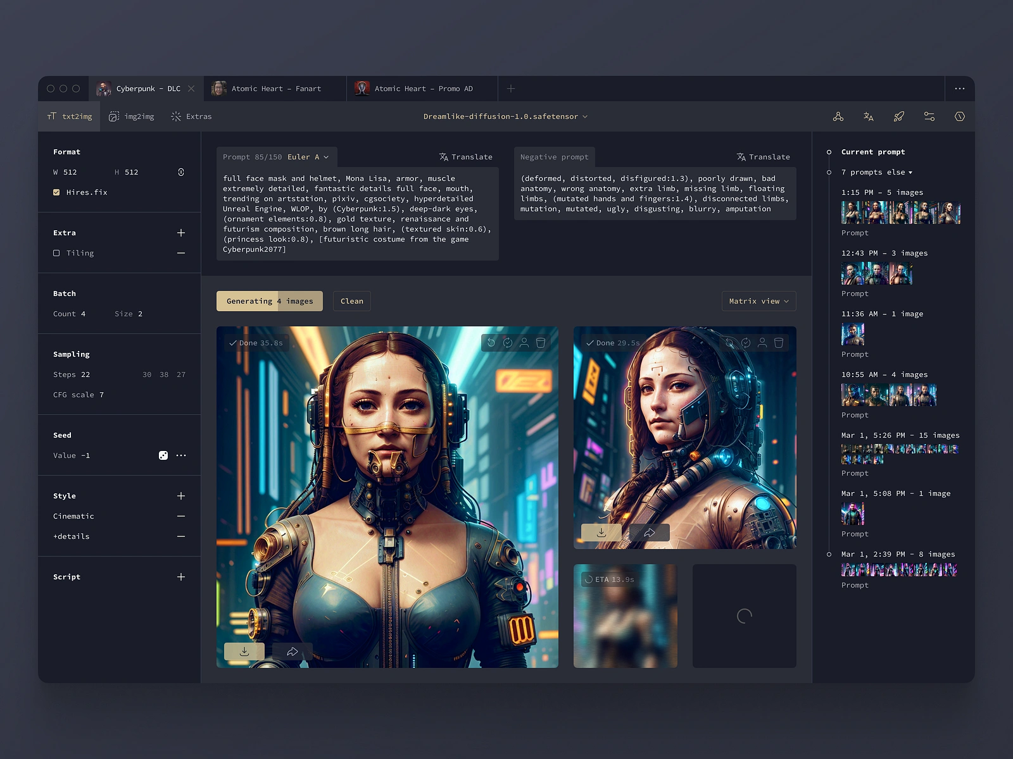
Task: Open the Atomic Heart - Fanart tab
Action: click(x=275, y=89)
